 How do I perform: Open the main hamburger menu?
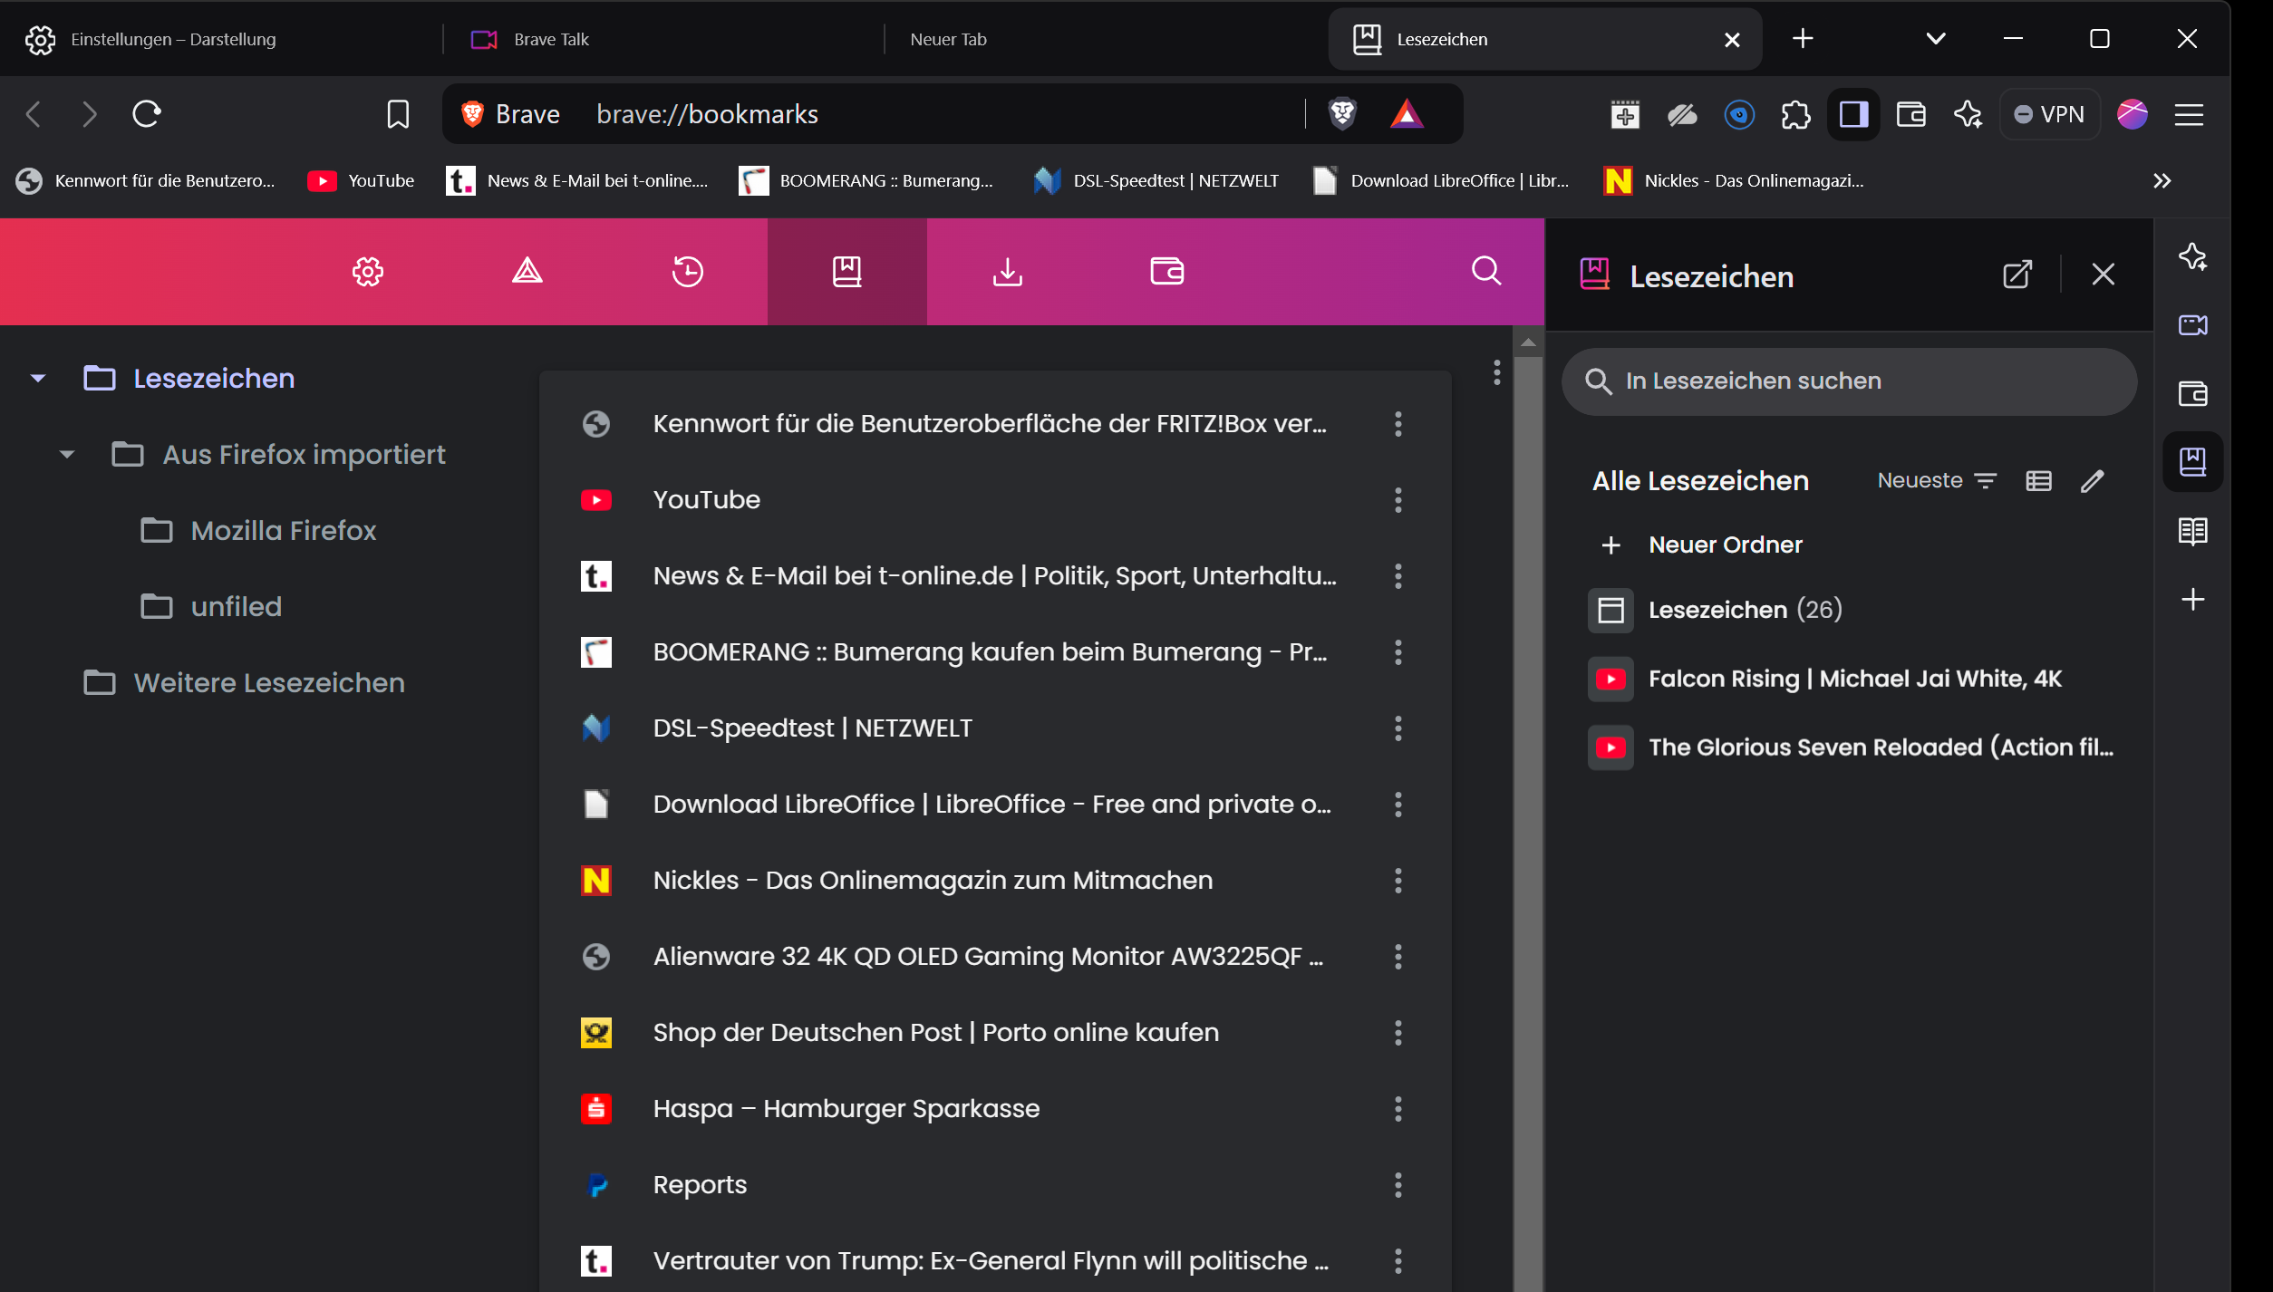(2189, 115)
